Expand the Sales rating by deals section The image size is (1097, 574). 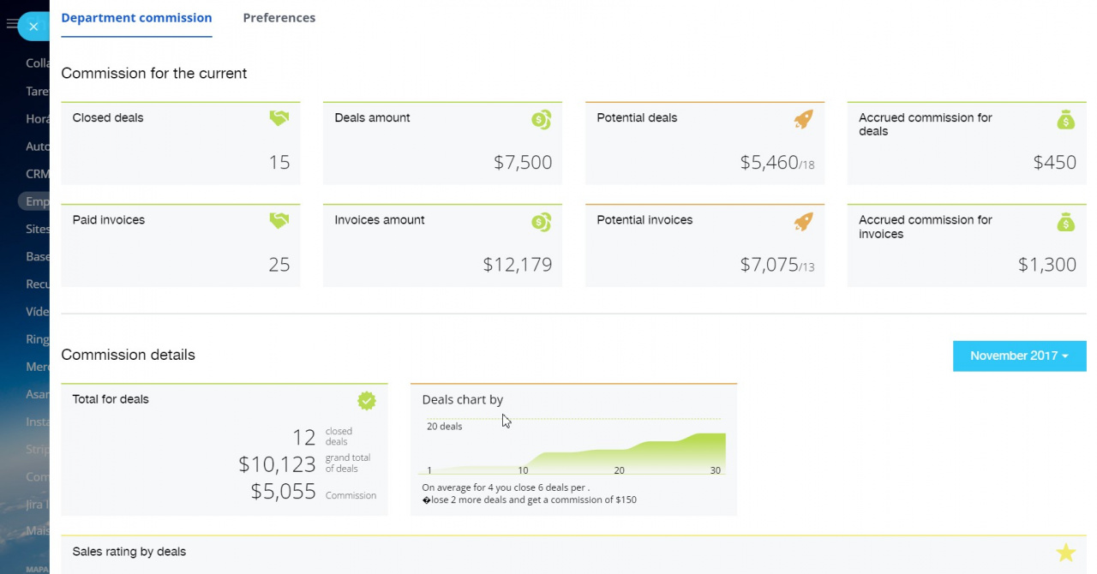click(129, 552)
